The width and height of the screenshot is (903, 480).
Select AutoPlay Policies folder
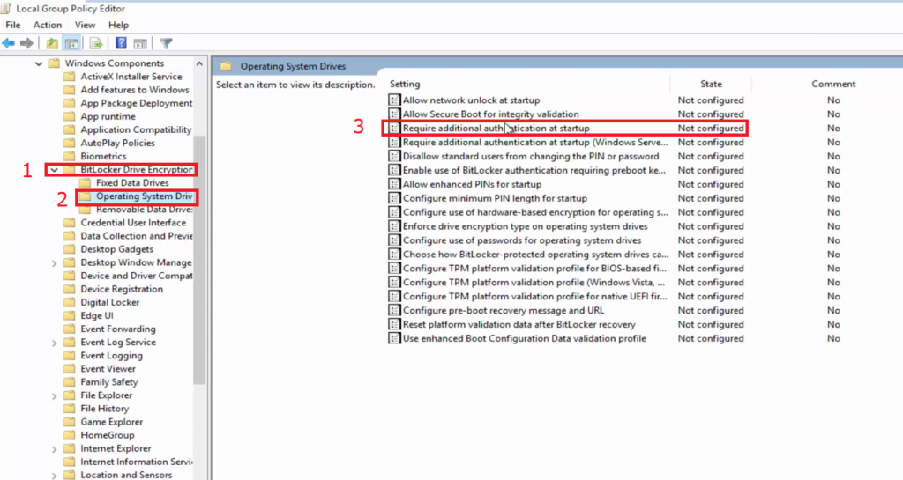click(117, 143)
